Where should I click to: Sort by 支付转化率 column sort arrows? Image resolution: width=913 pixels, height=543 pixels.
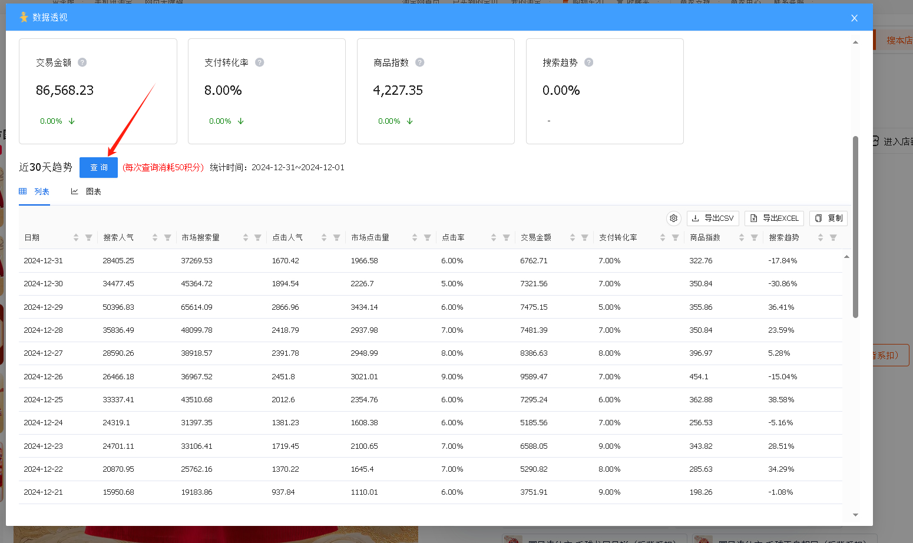[663, 237]
